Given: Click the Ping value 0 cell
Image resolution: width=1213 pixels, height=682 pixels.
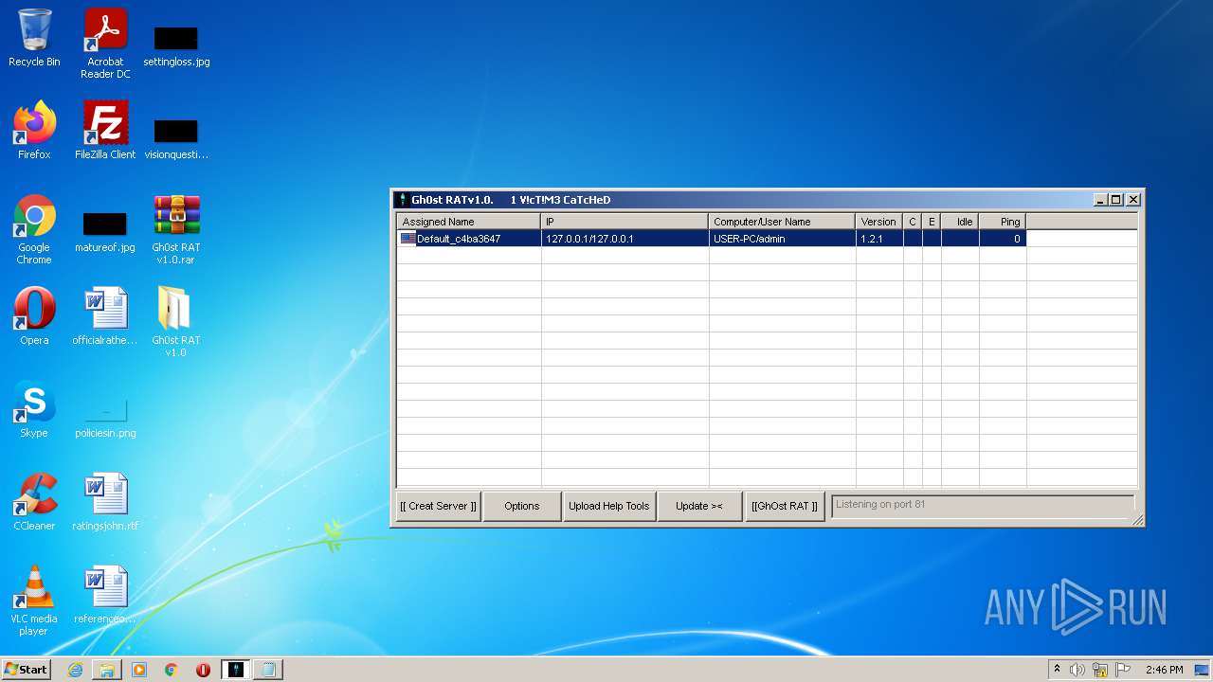Looking at the screenshot, I should 1003,239.
